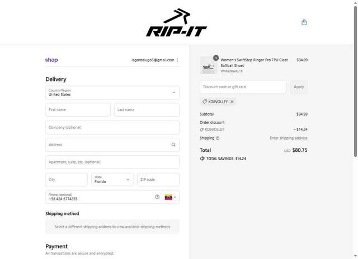This screenshot has width=358, height=259.
Task: Click the product quantity badge 1
Action: pyautogui.click(x=216, y=58)
